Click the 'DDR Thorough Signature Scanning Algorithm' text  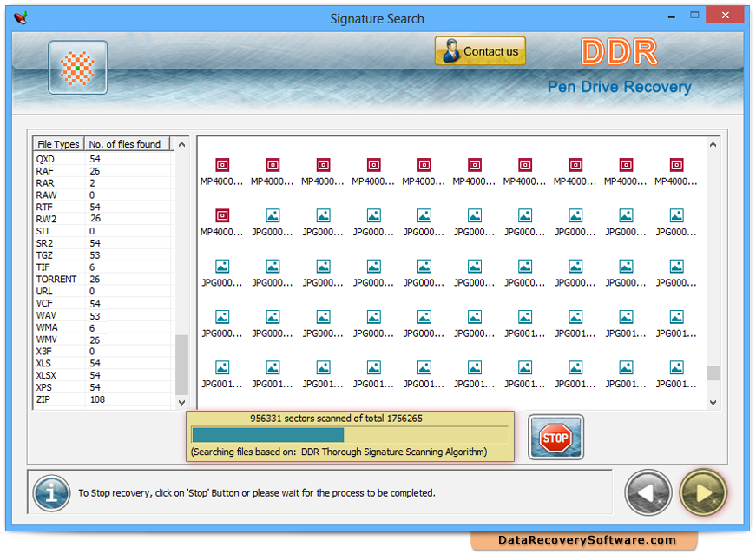394,452
